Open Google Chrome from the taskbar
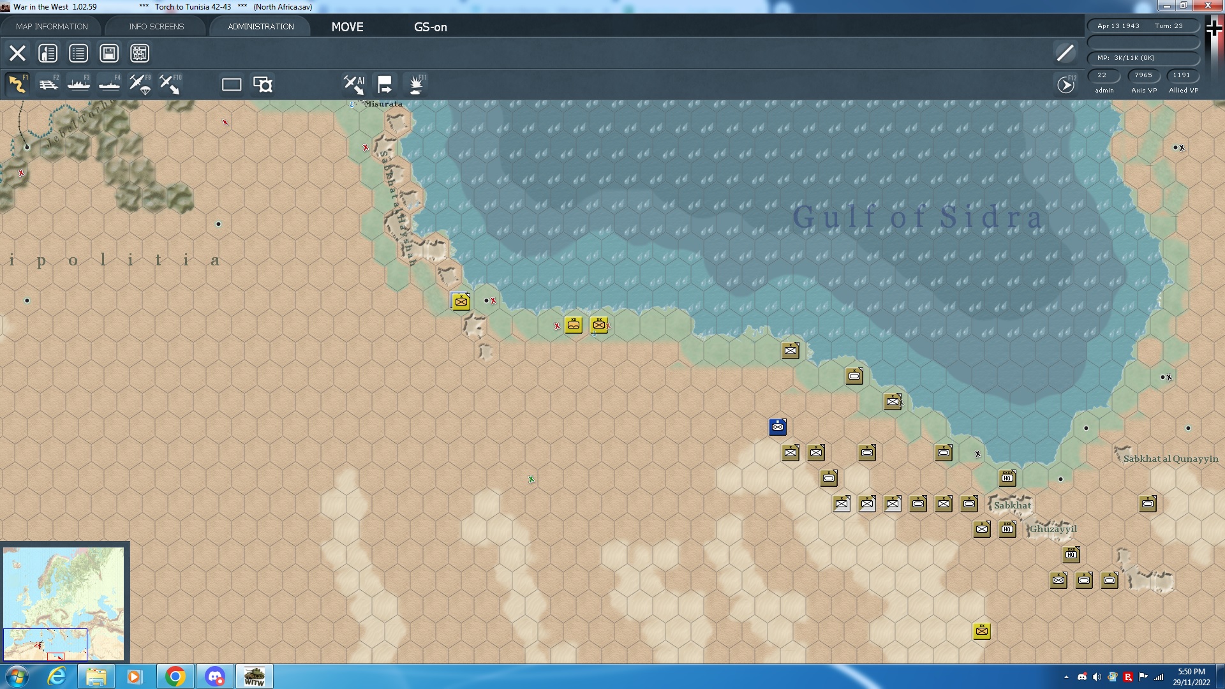 click(x=175, y=676)
